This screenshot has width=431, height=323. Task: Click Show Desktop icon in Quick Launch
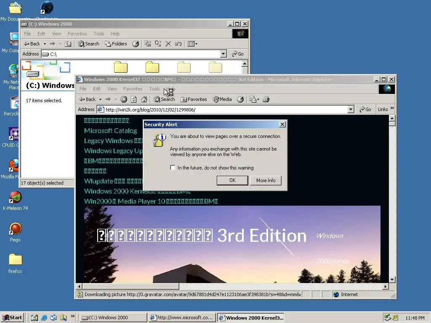point(35,318)
